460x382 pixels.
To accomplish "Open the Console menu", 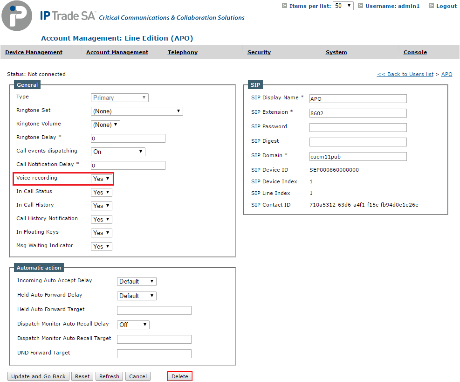I will [x=415, y=52].
